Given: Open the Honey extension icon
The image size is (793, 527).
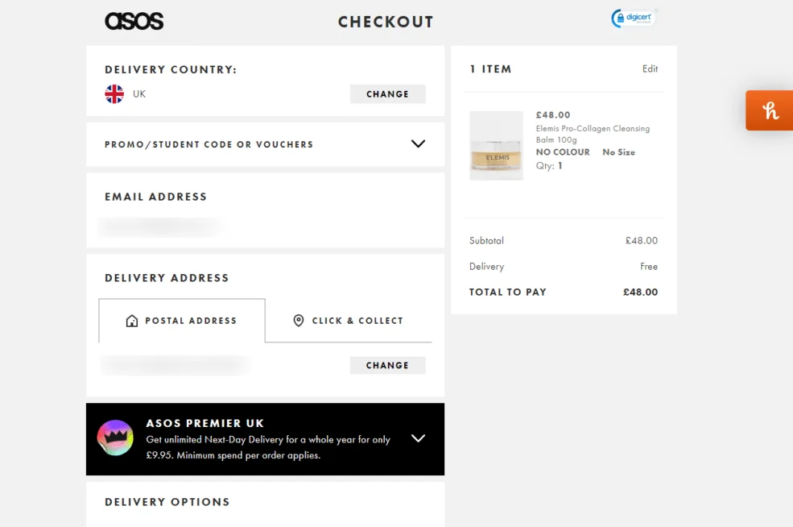Looking at the screenshot, I should [x=770, y=110].
